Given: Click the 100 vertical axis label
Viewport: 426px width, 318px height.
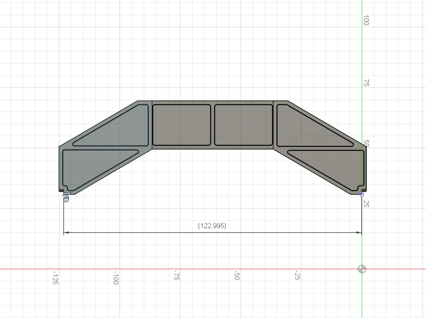Looking at the screenshot, I should (366, 20).
